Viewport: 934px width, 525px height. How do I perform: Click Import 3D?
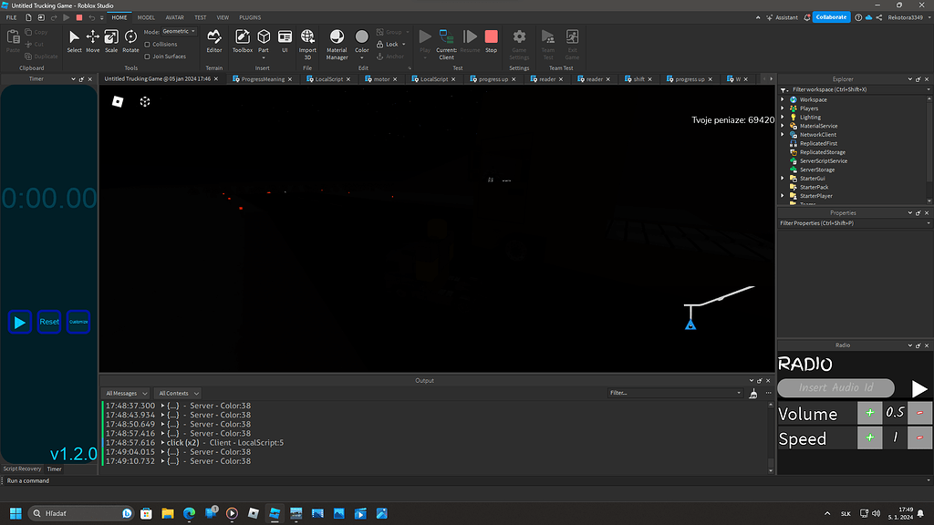pos(307,44)
